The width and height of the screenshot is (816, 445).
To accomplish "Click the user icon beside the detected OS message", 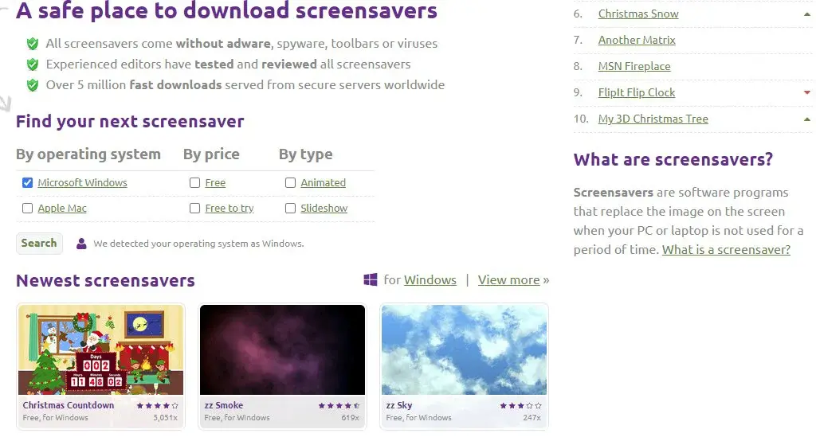I will 81,244.
